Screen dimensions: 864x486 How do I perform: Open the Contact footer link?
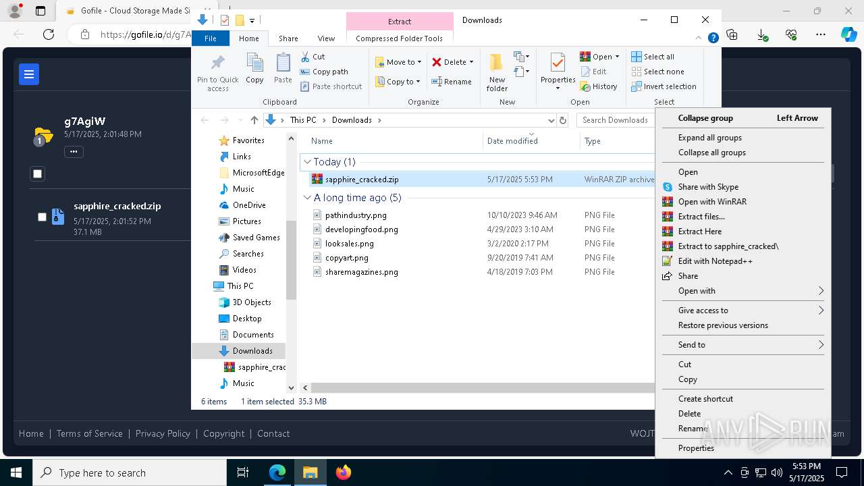point(273,433)
